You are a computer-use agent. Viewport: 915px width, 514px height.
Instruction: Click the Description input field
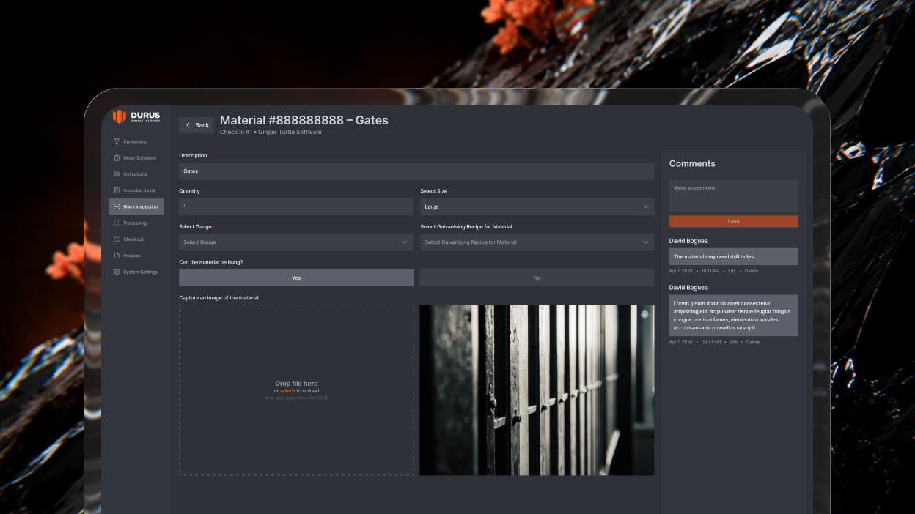416,171
